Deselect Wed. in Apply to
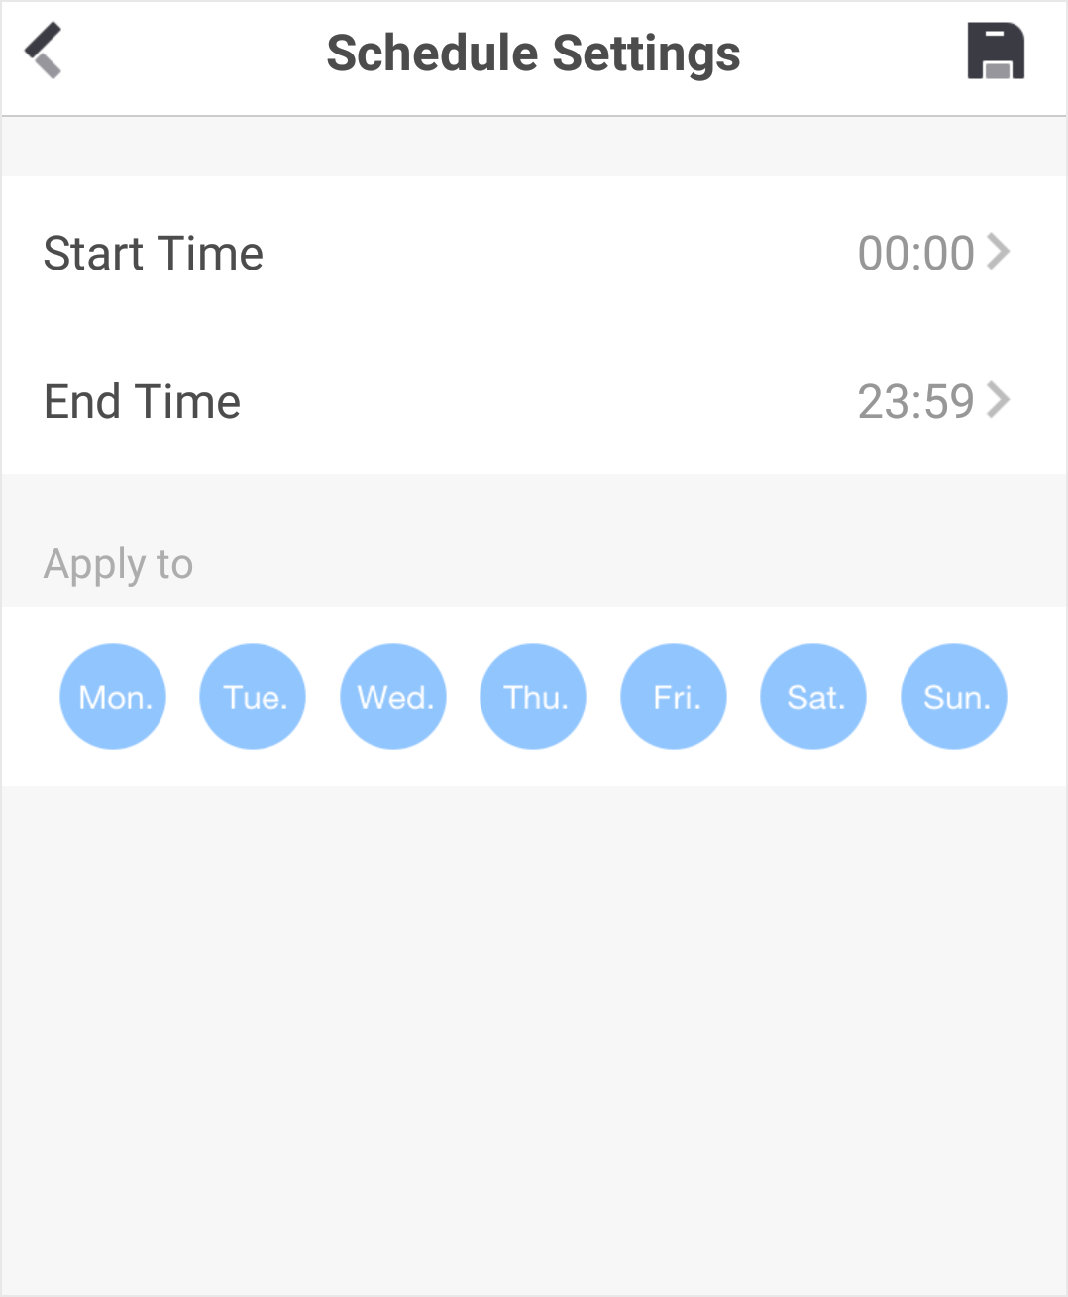Viewport: 1068px width, 1297px height. [x=393, y=697]
